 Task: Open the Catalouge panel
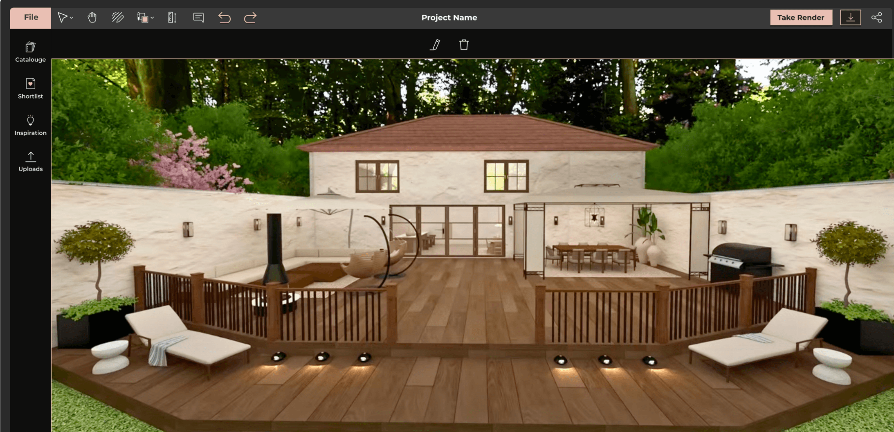(x=30, y=52)
